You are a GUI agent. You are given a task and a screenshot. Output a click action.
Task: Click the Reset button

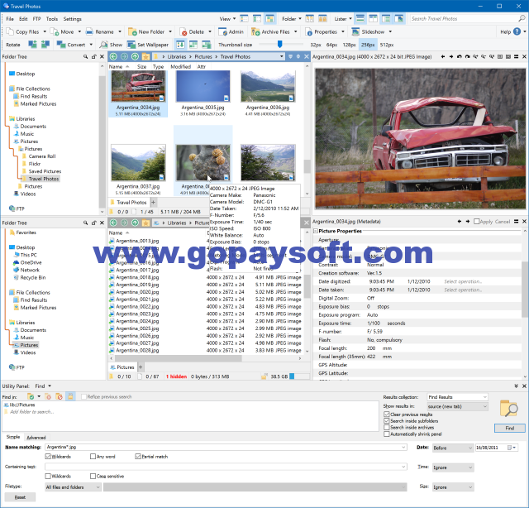[x=20, y=497]
